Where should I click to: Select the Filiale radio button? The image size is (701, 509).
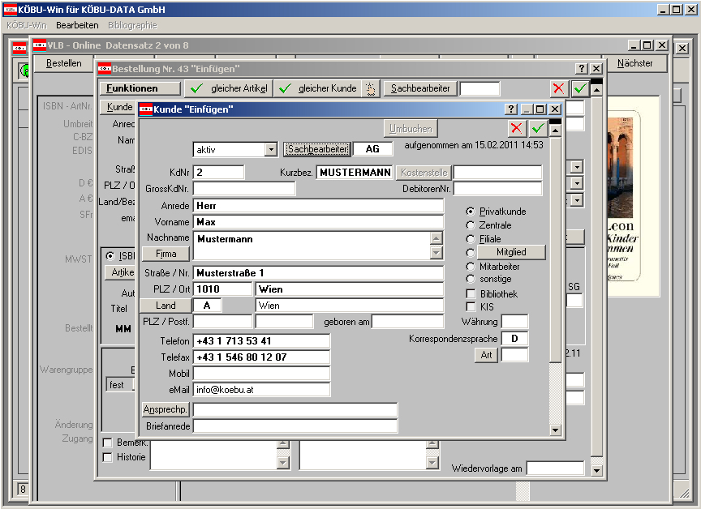(471, 239)
